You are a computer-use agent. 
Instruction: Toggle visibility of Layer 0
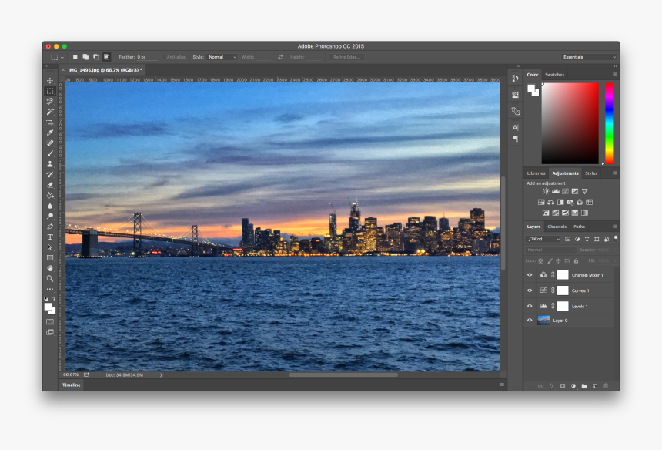[x=529, y=321]
